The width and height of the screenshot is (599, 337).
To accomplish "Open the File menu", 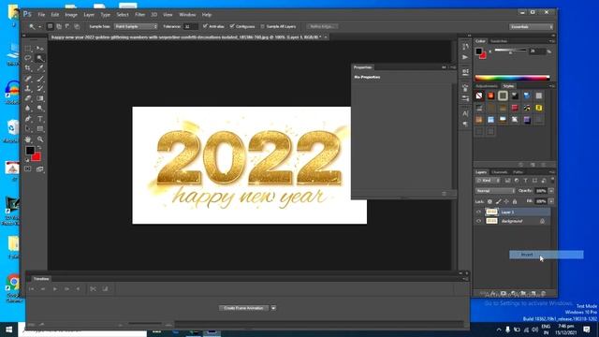I will pyautogui.click(x=41, y=15).
